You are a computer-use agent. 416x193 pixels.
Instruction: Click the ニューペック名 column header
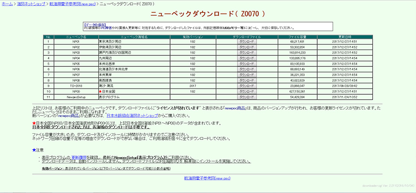coord(76,37)
